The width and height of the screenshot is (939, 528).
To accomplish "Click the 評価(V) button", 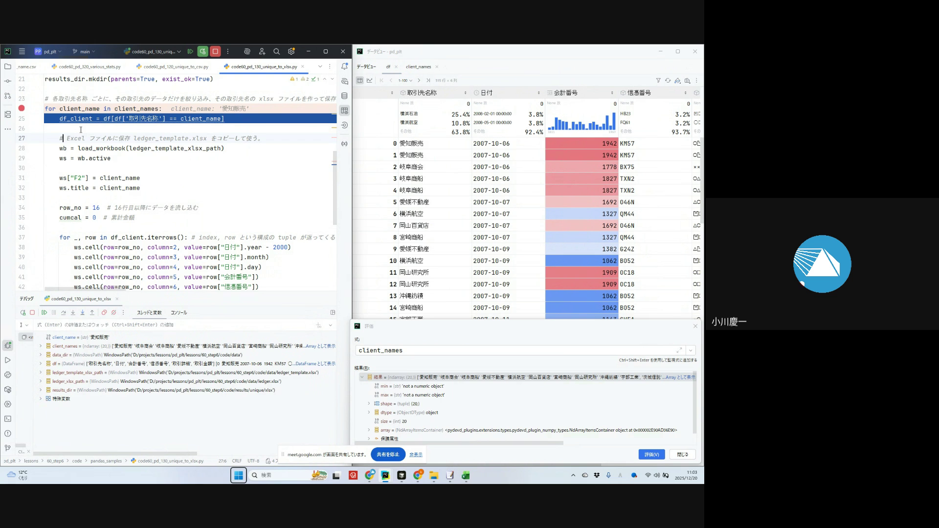I will tap(651, 455).
